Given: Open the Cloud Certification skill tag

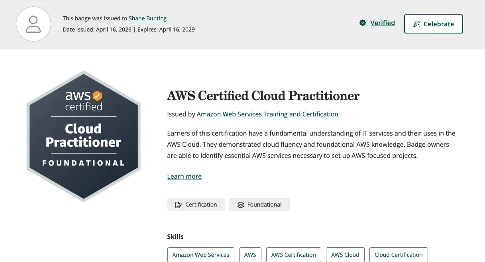Looking at the screenshot, I should pos(399,255).
